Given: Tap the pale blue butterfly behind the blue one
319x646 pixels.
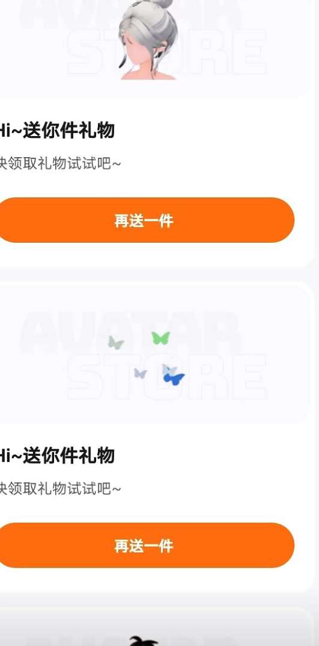Looking at the screenshot, I should coord(169,369).
